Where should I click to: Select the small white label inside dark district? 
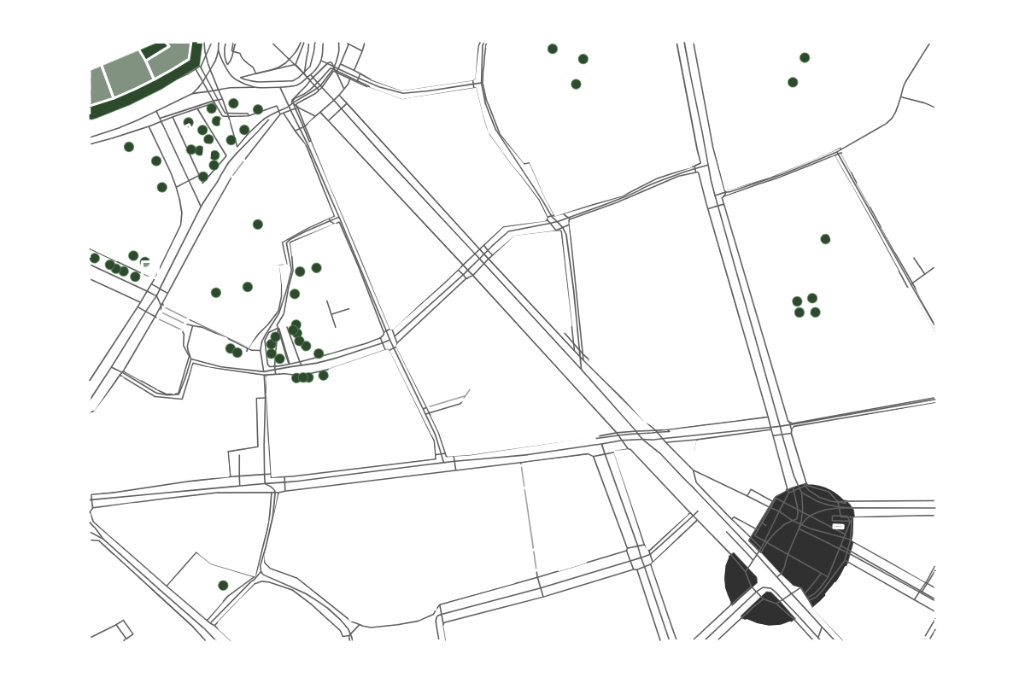coord(838,526)
